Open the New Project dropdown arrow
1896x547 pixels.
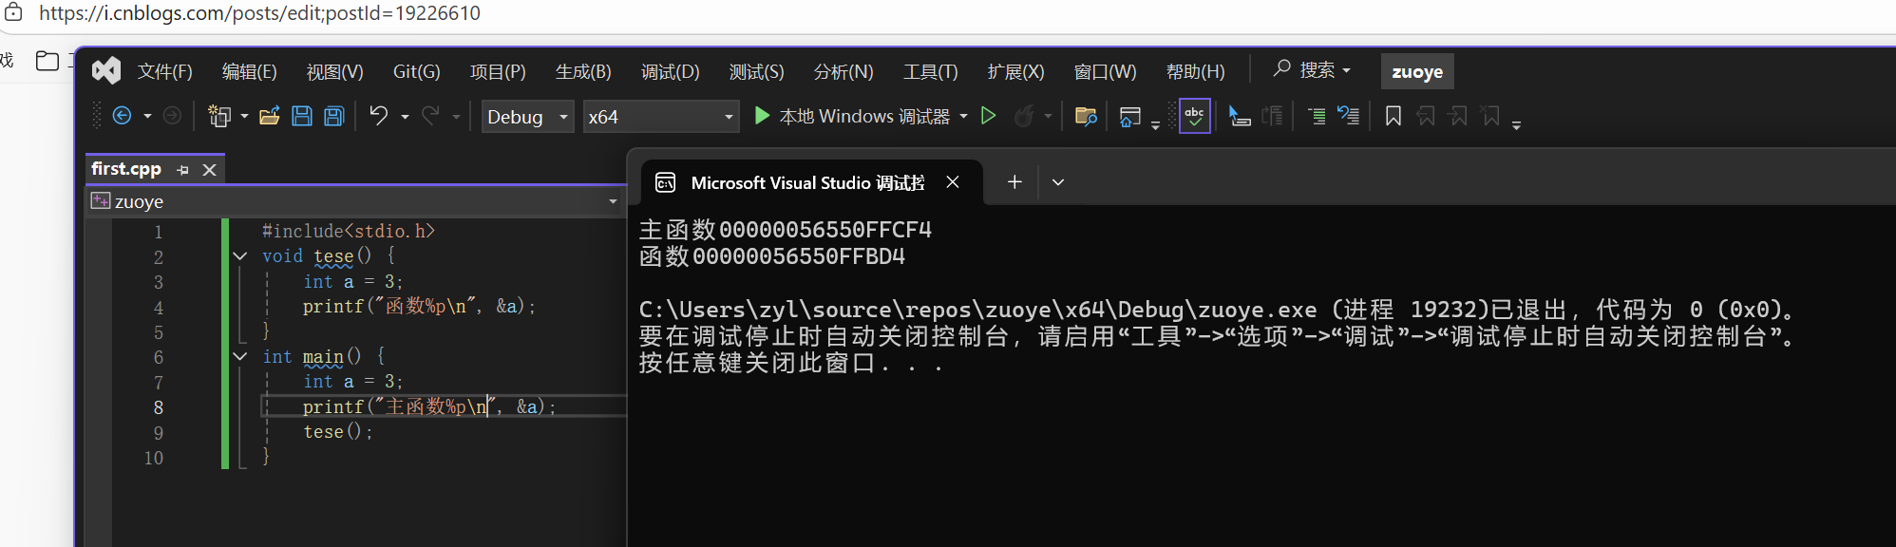(244, 116)
